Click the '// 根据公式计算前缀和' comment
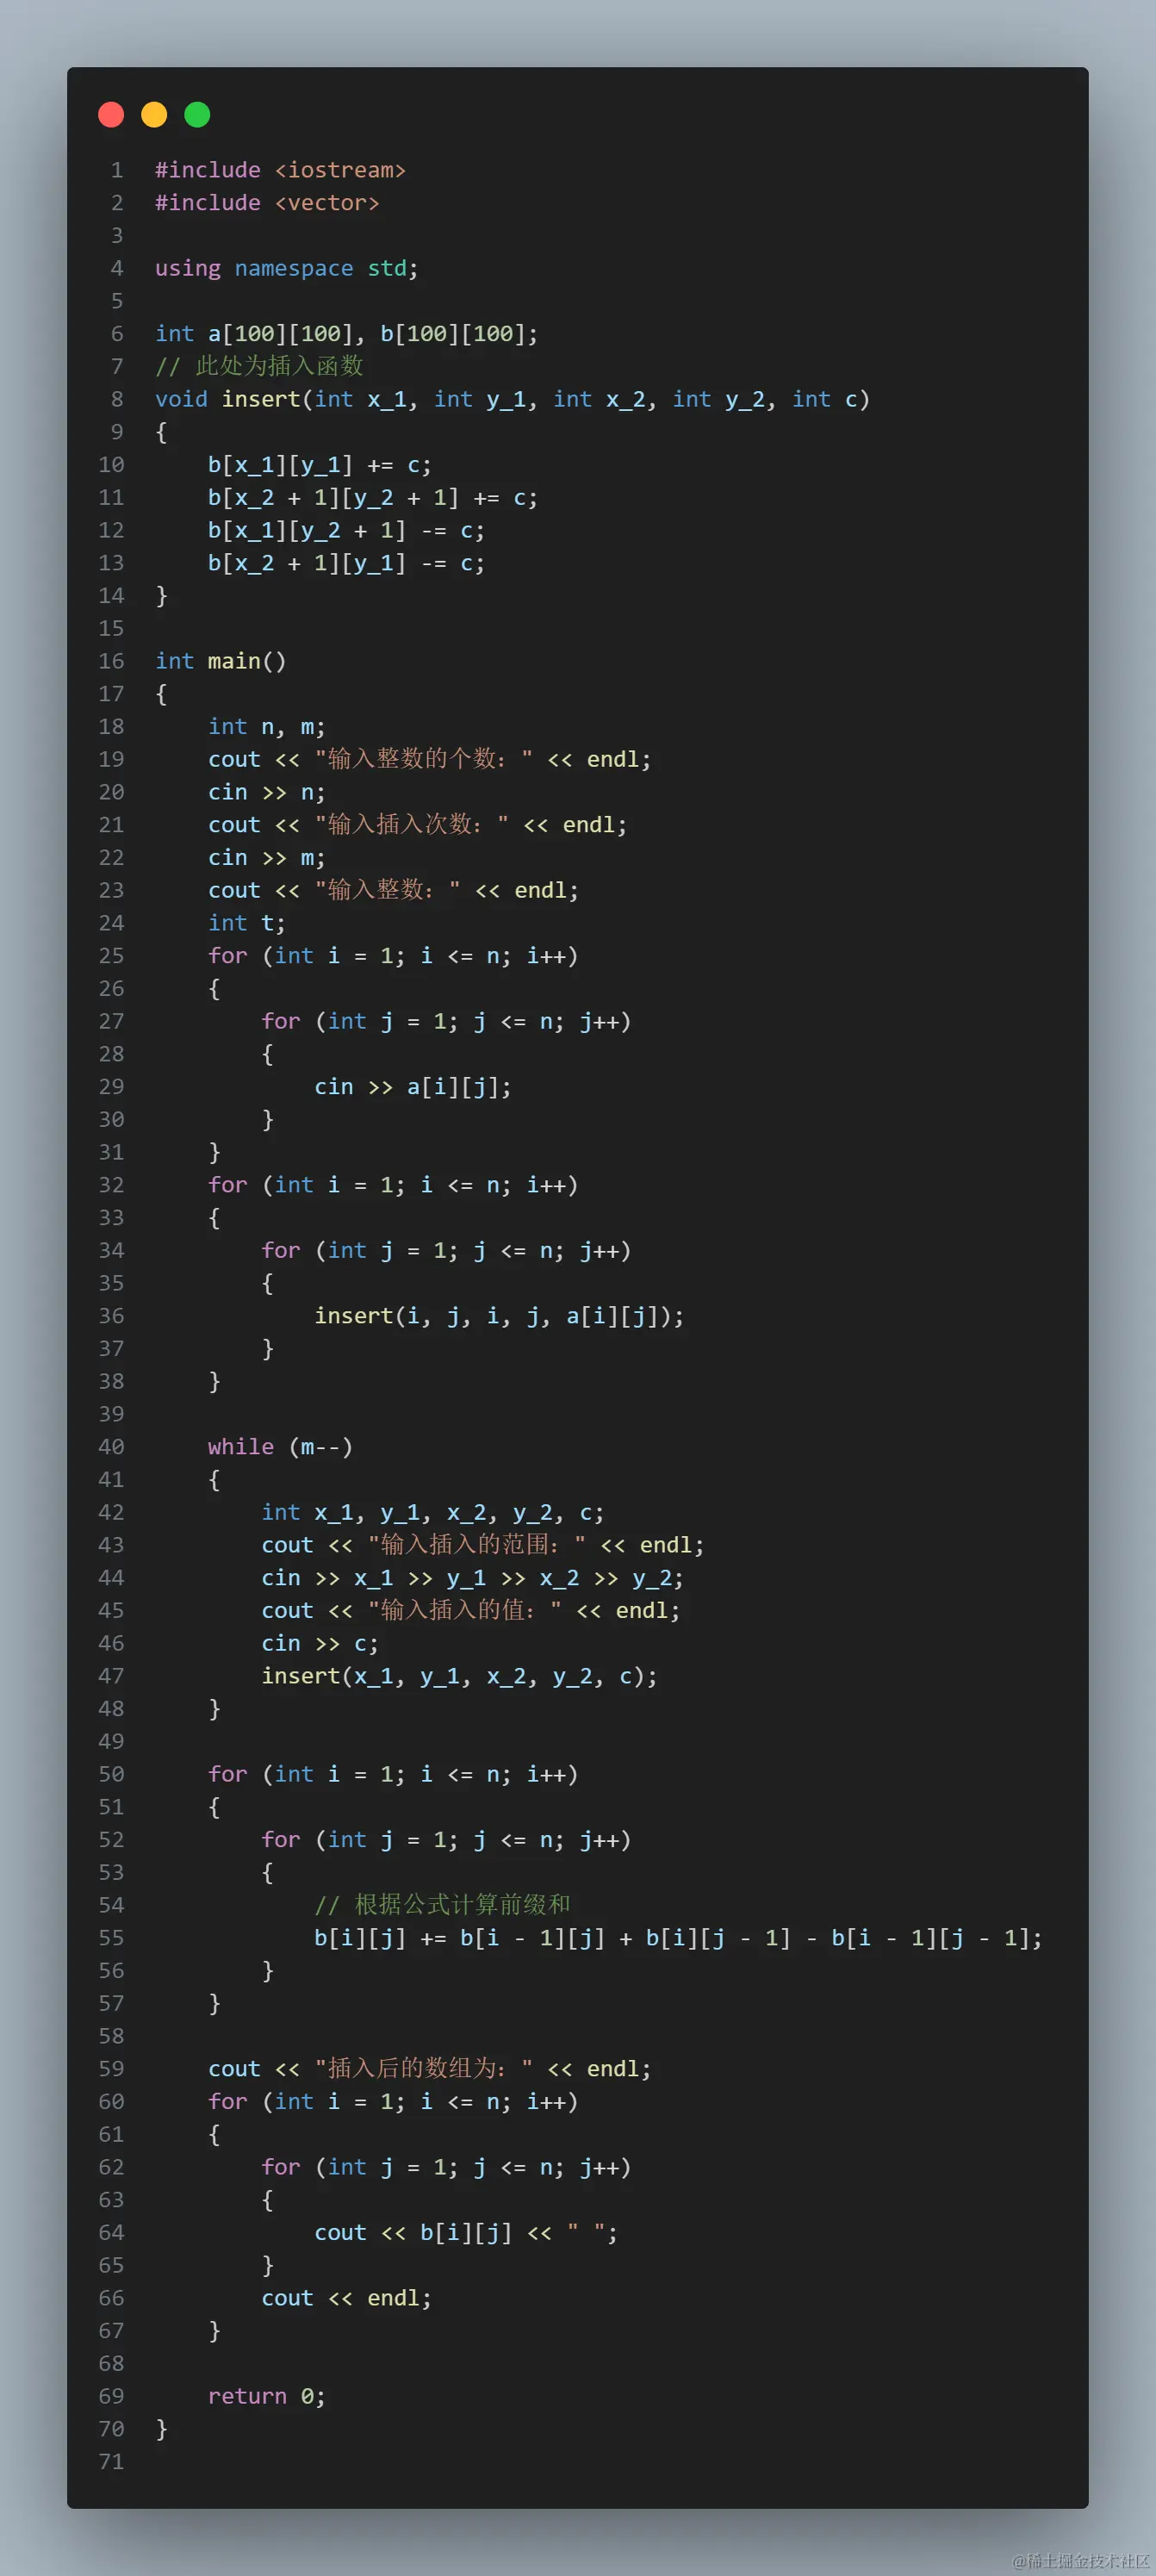This screenshot has width=1156, height=2576. [x=442, y=1905]
